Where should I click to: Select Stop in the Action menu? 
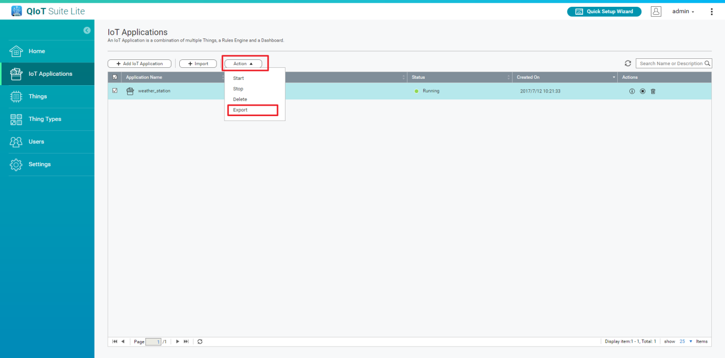238,89
